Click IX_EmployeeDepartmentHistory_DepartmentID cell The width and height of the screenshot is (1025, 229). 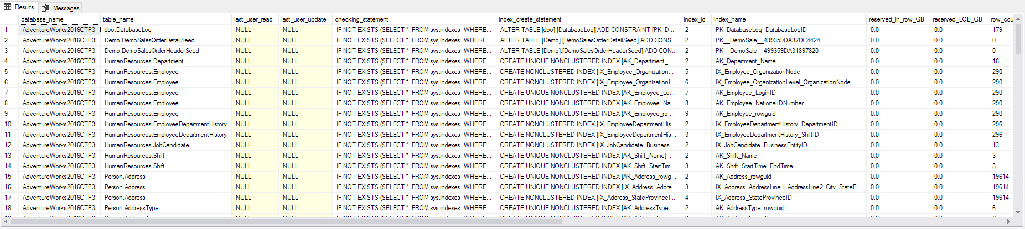click(789, 124)
